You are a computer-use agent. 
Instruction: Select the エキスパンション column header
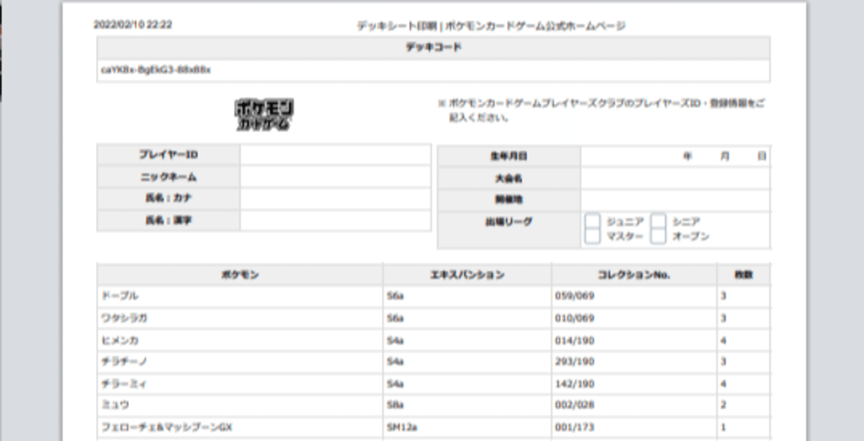(468, 274)
